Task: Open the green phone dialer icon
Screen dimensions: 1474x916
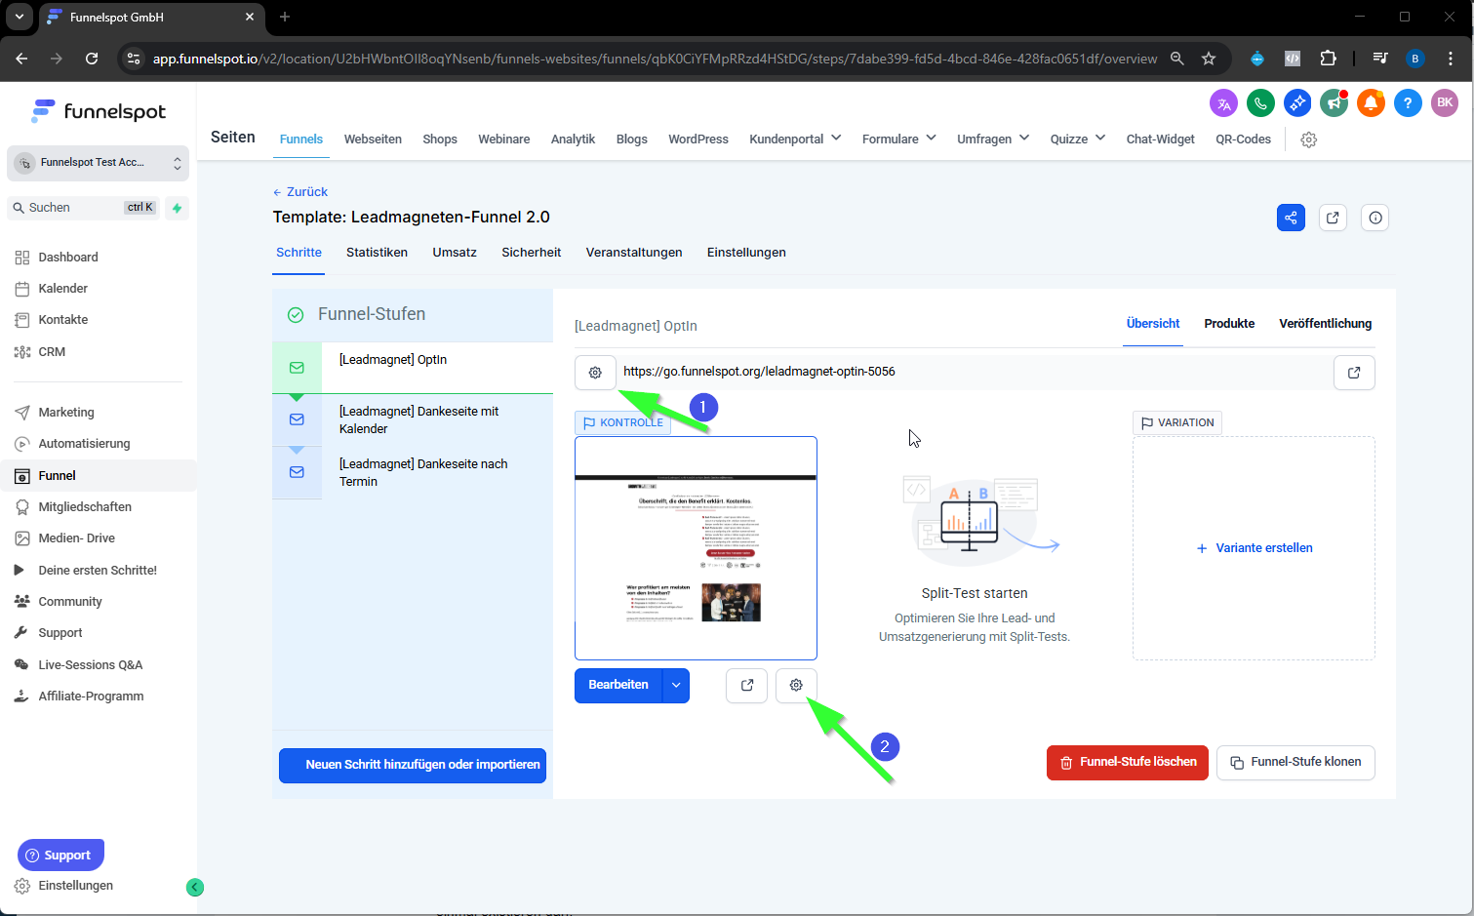Action: click(1260, 102)
